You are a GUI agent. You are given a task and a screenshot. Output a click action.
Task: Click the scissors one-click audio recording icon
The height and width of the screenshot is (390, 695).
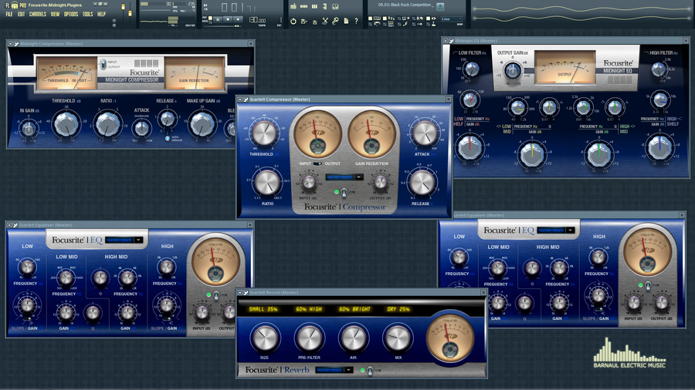pos(325,21)
